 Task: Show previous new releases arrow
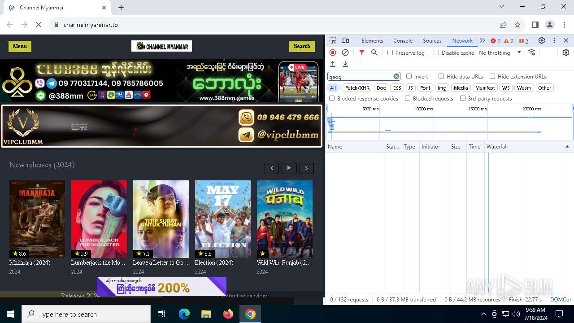click(x=272, y=168)
